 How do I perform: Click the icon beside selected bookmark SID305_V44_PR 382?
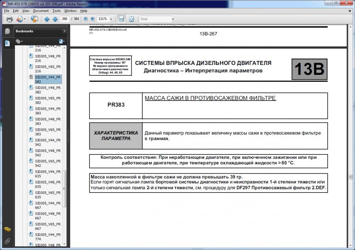click(31, 77)
